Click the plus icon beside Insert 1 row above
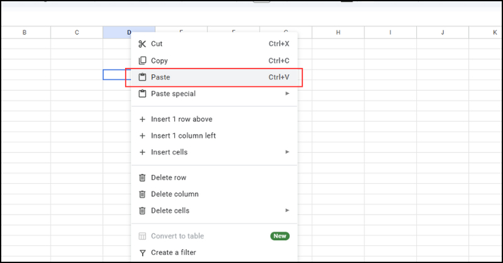 [x=142, y=119]
